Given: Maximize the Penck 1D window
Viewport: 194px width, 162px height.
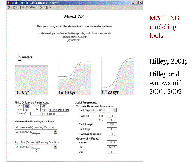Looking at the screenshot, I should [x=136, y=3].
